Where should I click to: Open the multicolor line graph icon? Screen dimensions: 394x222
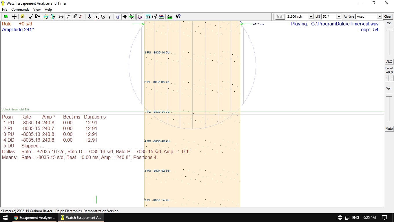pos(161,17)
